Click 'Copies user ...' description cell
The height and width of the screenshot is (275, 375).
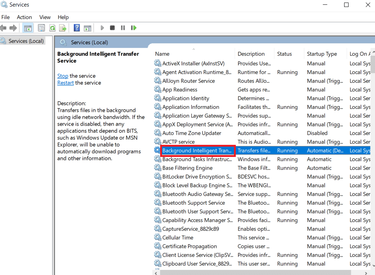pos(253,246)
